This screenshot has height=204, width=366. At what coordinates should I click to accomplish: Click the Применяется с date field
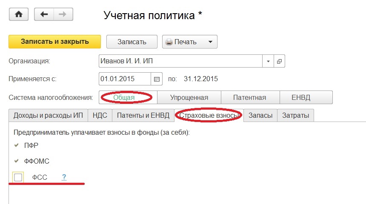click(x=125, y=79)
